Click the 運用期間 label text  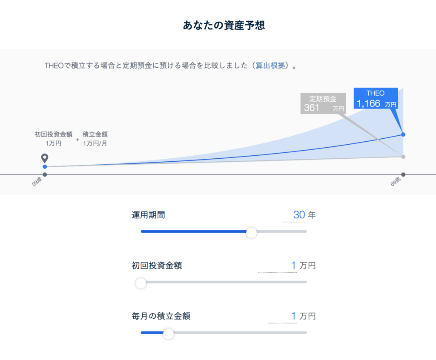point(148,215)
